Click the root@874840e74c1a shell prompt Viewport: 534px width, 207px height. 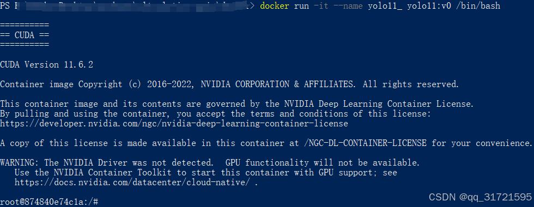click(x=49, y=202)
